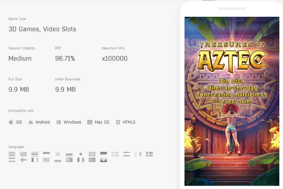Click the RTP value 96.71%
The image size is (283, 189).
(x=65, y=58)
